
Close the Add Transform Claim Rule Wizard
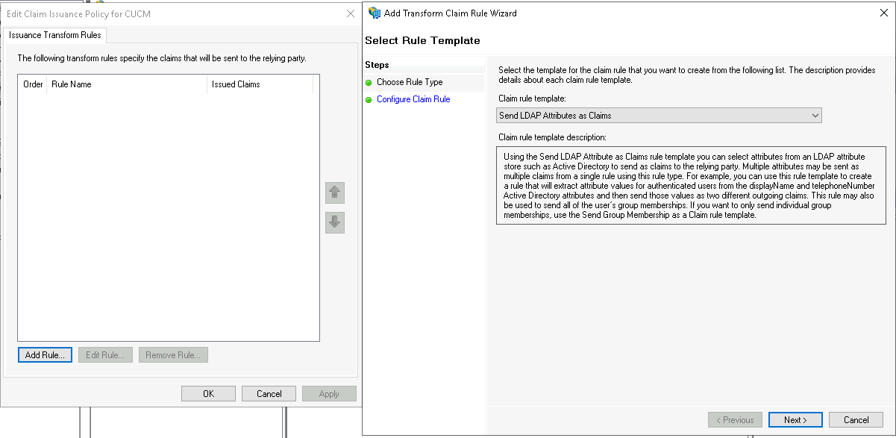[883, 13]
